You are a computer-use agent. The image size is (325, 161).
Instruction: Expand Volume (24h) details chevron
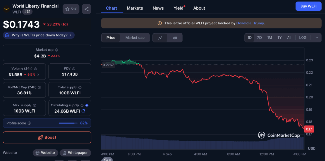click(x=38, y=75)
